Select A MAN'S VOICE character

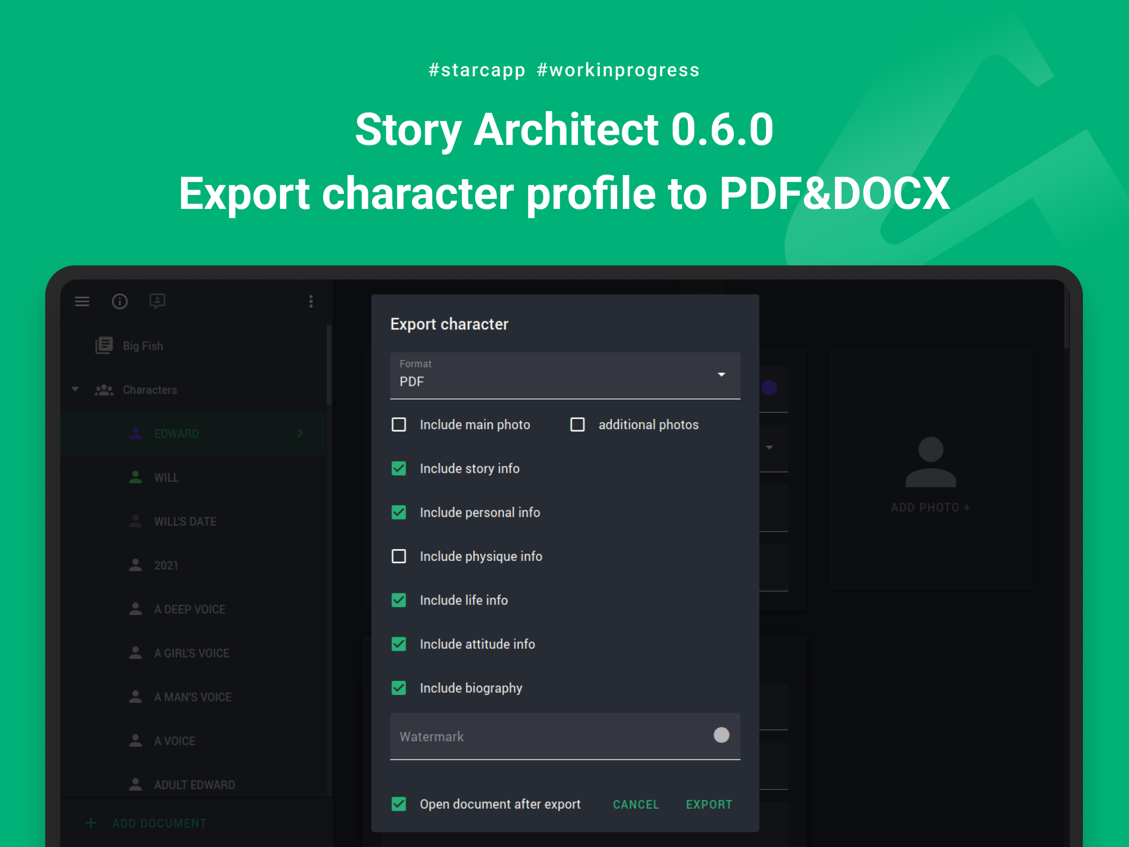[193, 697]
